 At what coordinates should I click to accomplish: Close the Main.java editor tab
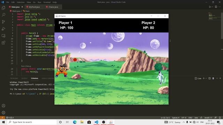22,7
